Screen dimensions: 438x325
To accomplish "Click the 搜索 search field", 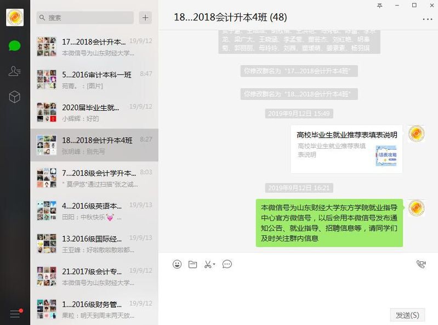I will click(85, 18).
